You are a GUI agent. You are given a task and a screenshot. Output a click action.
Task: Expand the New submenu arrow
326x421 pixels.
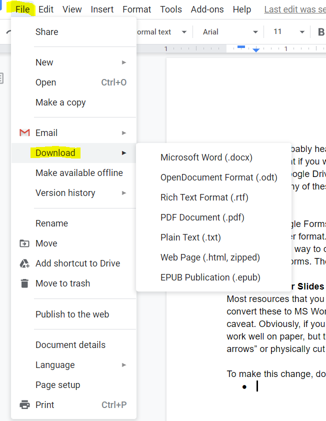pyautogui.click(x=124, y=62)
